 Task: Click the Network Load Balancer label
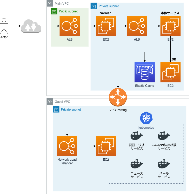pyautogui.click(x=67, y=161)
